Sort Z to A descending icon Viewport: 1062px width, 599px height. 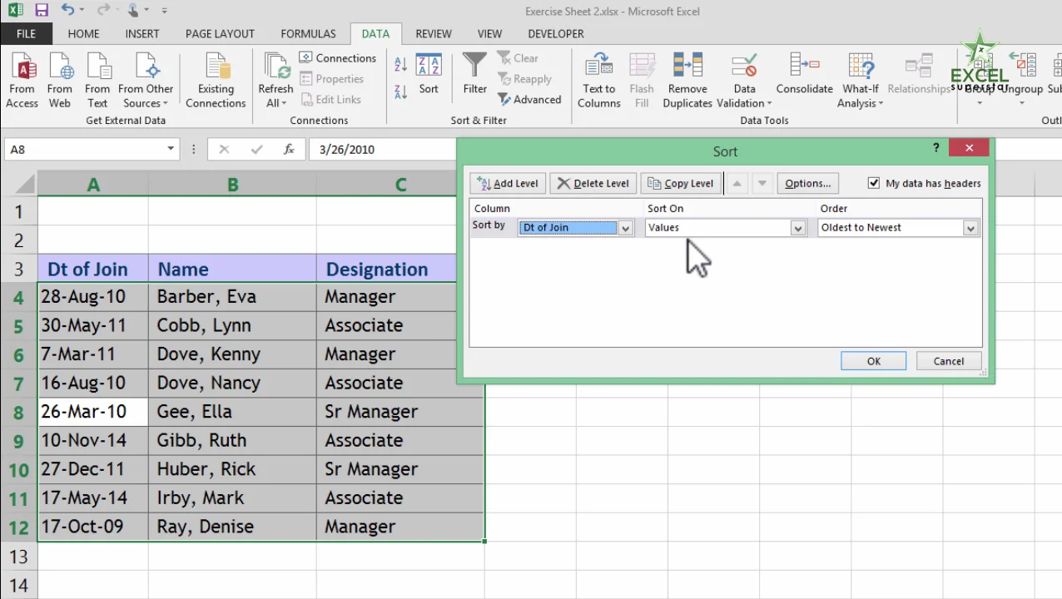click(400, 92)
